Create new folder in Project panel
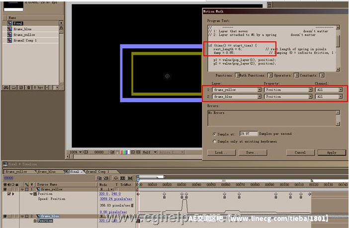349x228 pixels. point(13,87)
